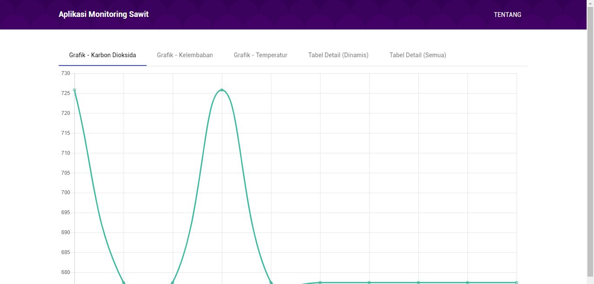
Task: Open Tabel Detail (Semua) tab
Action: click(x=418, y=55)
